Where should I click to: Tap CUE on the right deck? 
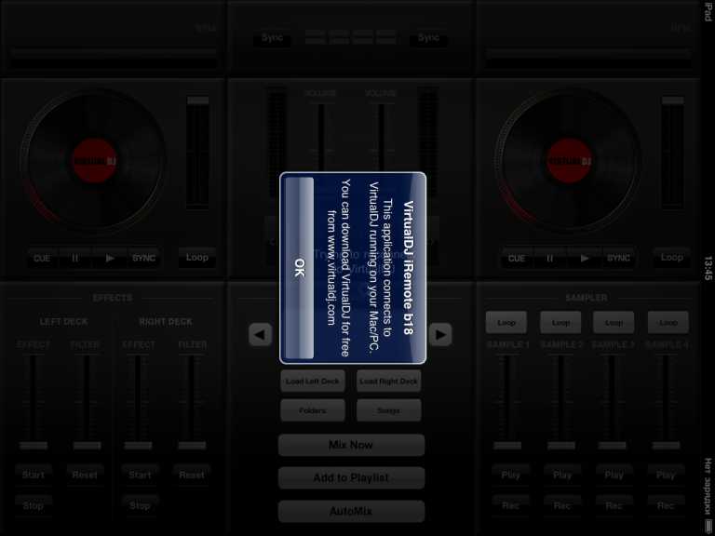(x=517, y=258)
